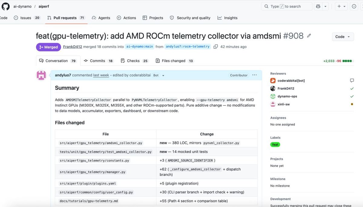Open the 'last week' comment timestamp

pos(101,75)
